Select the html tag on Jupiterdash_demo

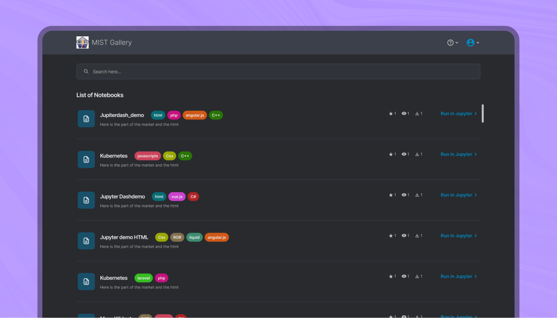158,115
